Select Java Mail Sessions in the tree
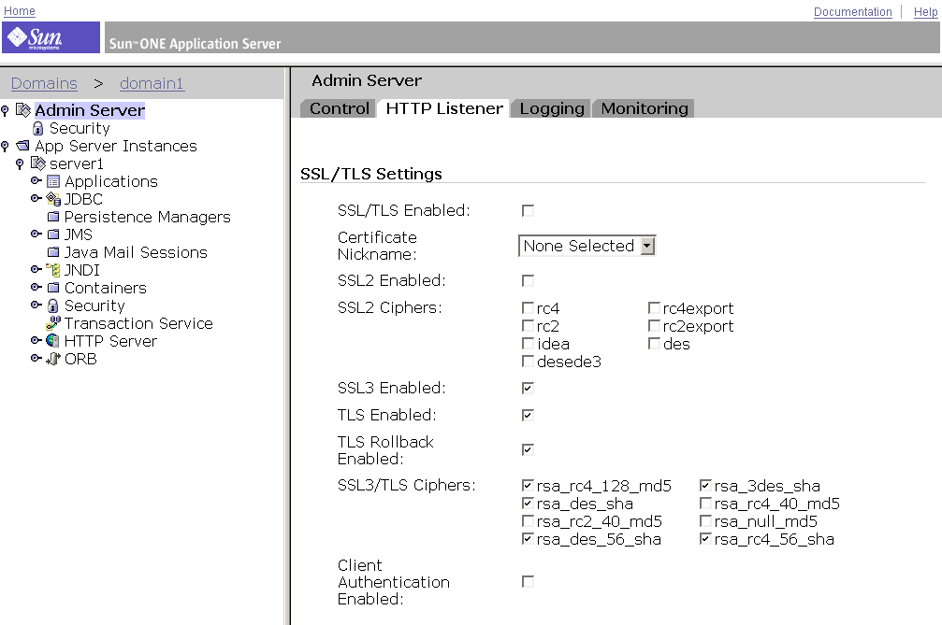Viewport: 942px width, 625px height. 136,252
